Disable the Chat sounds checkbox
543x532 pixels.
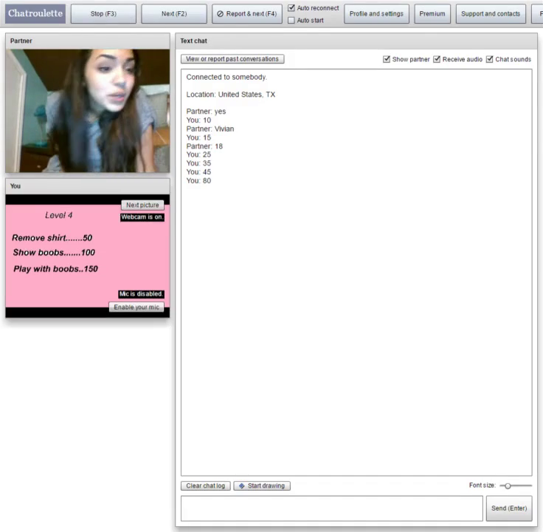click(x=489, y=59)
